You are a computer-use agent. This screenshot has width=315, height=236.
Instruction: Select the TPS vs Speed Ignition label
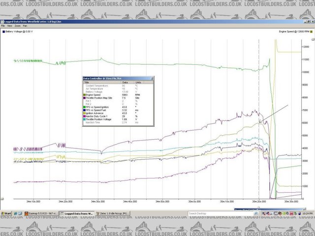click(97, 107)
